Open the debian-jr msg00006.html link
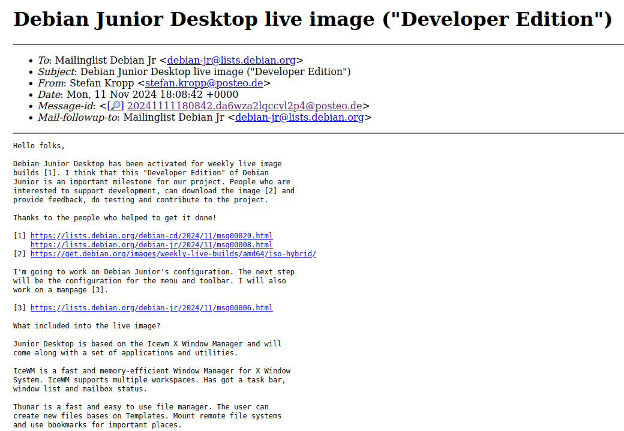The image size is (624, 431). (x=152, y=307)
